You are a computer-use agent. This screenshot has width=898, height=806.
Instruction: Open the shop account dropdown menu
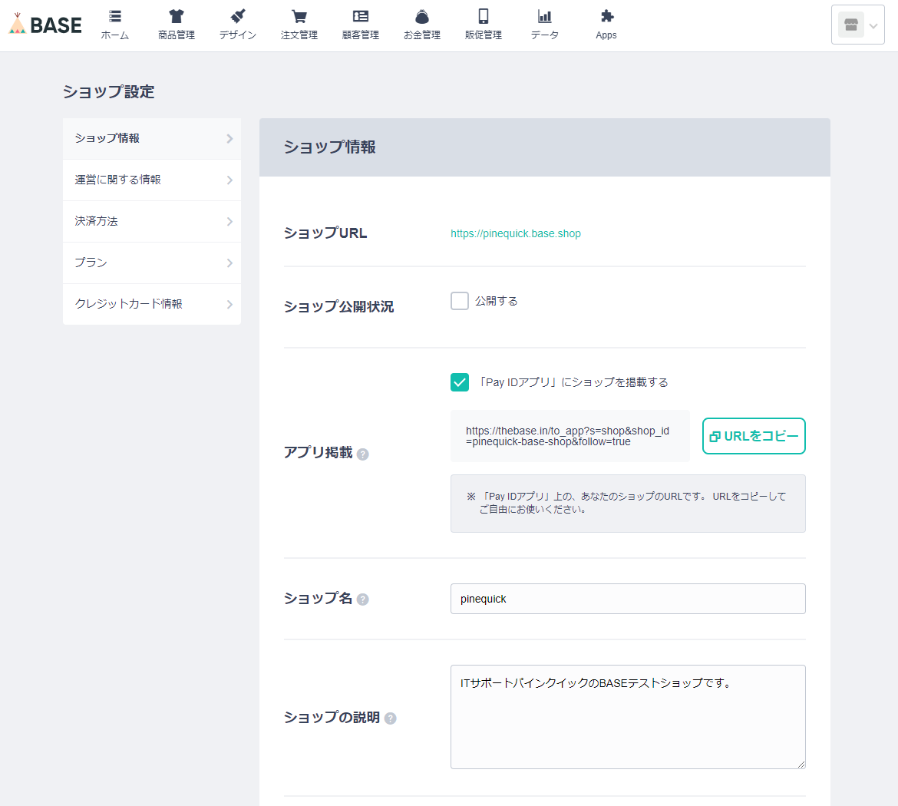pos(857,25)
